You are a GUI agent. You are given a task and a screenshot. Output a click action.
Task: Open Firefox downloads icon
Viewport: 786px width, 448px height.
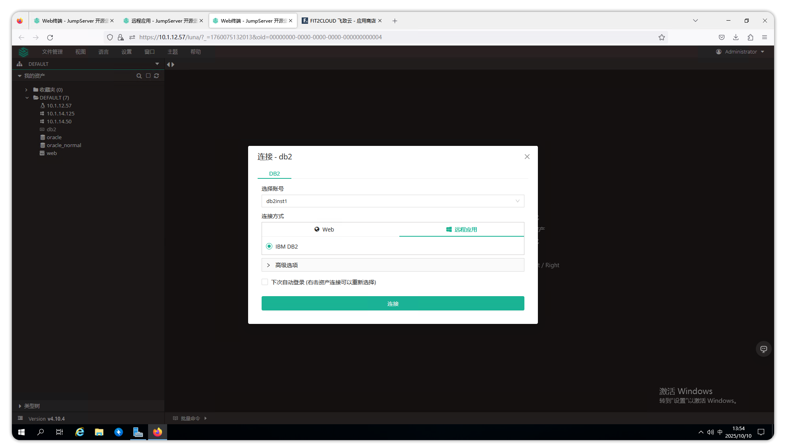[736, 37]
